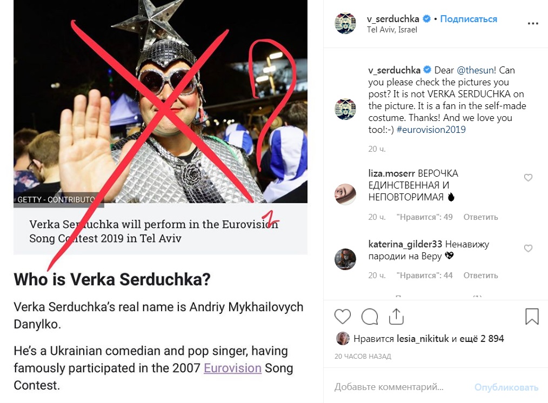548x403 pixels.
Task: Open v_serduchka profile avatar in header
Action: point(345,23)
